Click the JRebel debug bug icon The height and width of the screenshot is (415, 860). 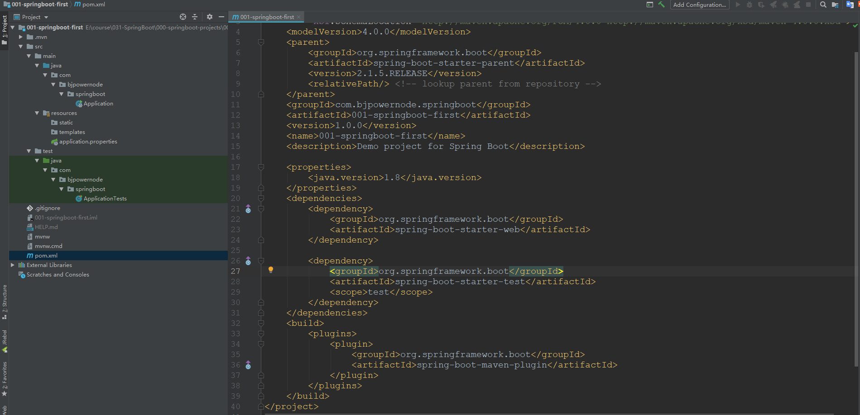tap(785, 5)
